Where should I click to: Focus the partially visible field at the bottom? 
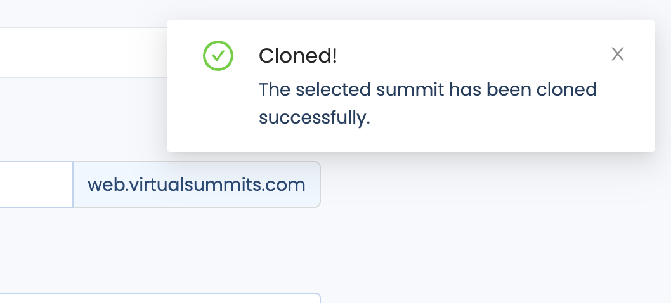tap(160, 299)
